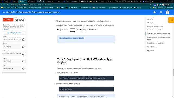Click the End Lab button

click(8, 20)
